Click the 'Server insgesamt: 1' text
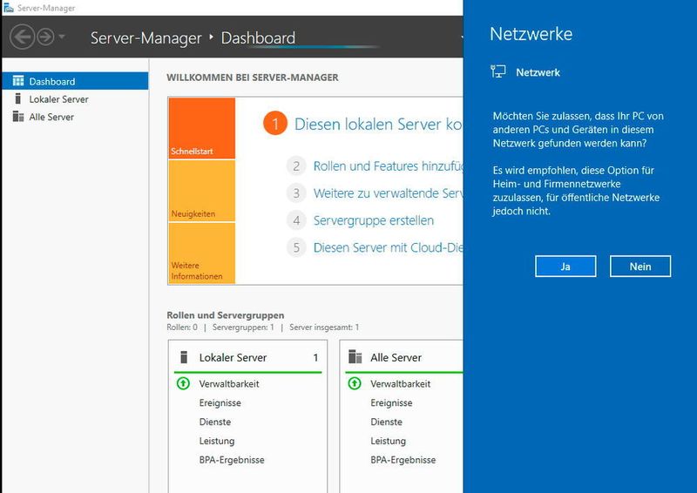This screenshot has width=697, height=493. click(324, 328)
